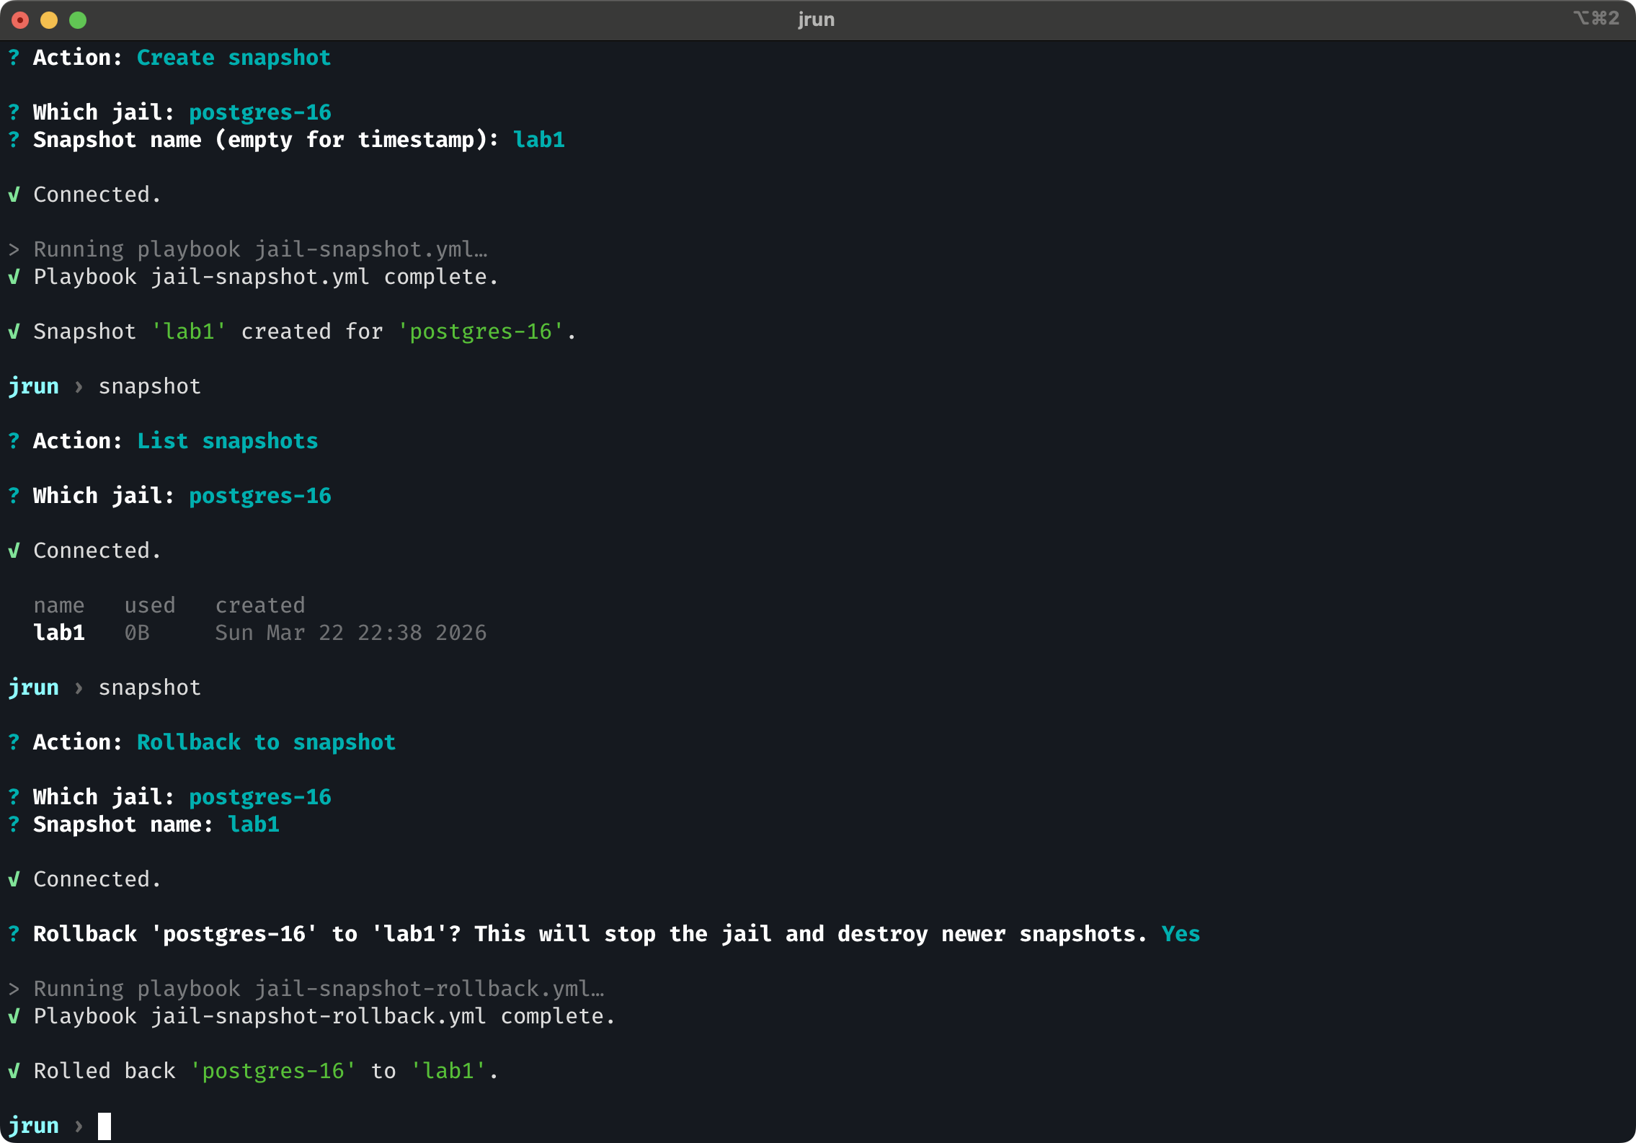
Task: Click the green zoom window button
Action: click(78, 20)
